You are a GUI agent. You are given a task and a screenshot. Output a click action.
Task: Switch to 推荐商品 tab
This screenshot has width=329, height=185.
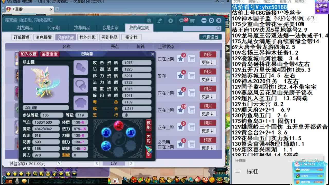point(82,28)
